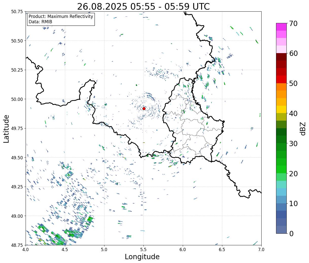The image size is (309, 263).
Task: Select the cyan colorbar swatch above 10
Action: coord(281,192)
